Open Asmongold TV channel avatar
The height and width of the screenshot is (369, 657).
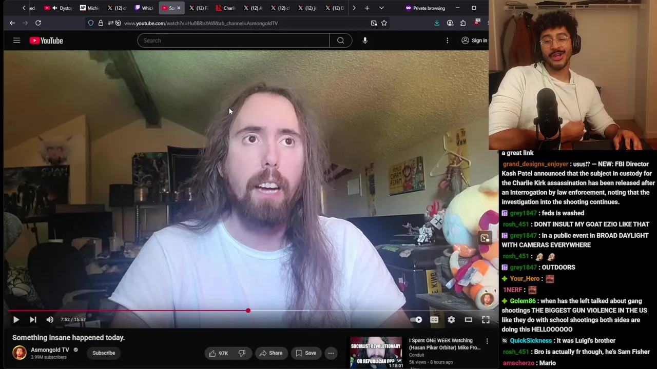(20, 353)
